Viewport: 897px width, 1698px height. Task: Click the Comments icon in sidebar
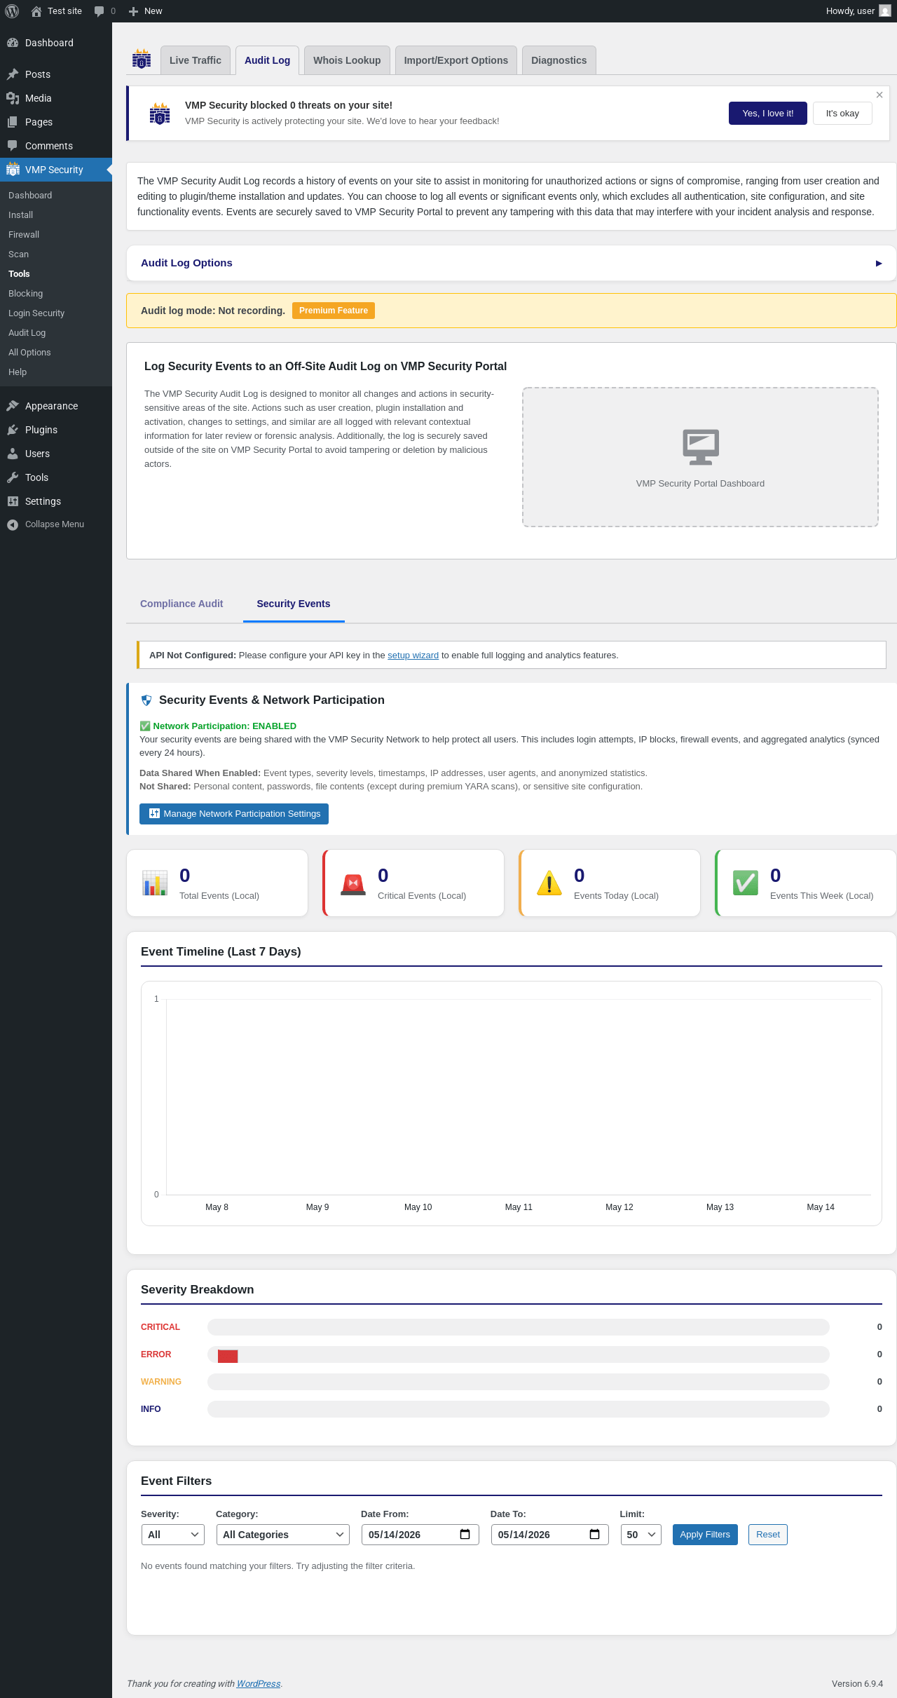tap(13, 146)
